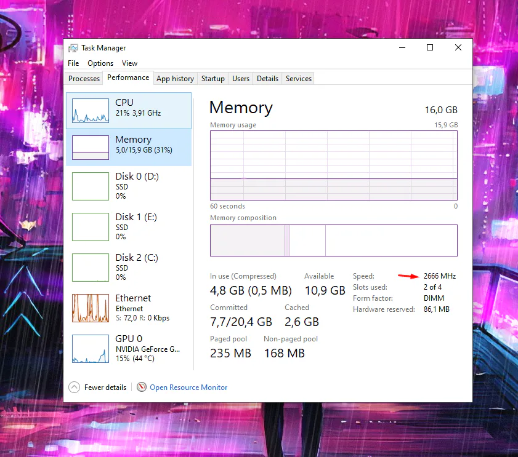Select the Performance tab
The width and height of the screenshot is (518, 457).
[128, 77]
